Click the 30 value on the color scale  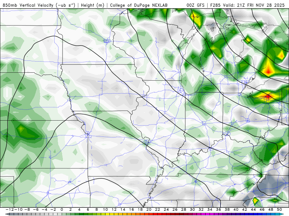pyautogui.click(x=193, y=210)
